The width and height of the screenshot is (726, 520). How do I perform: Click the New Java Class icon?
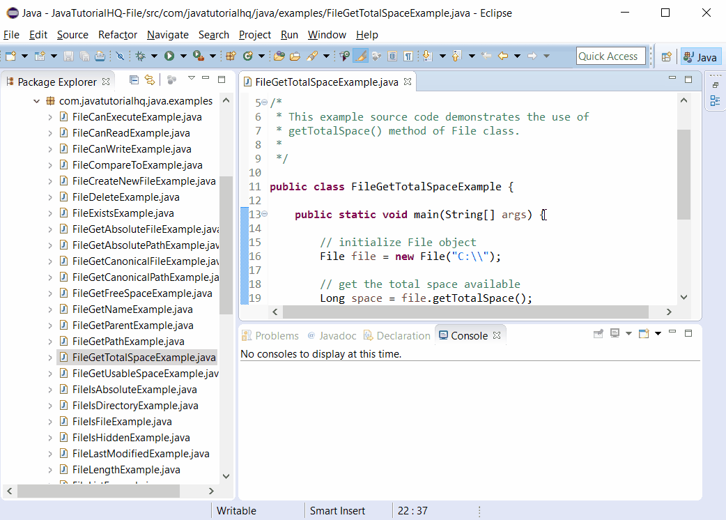248,56
